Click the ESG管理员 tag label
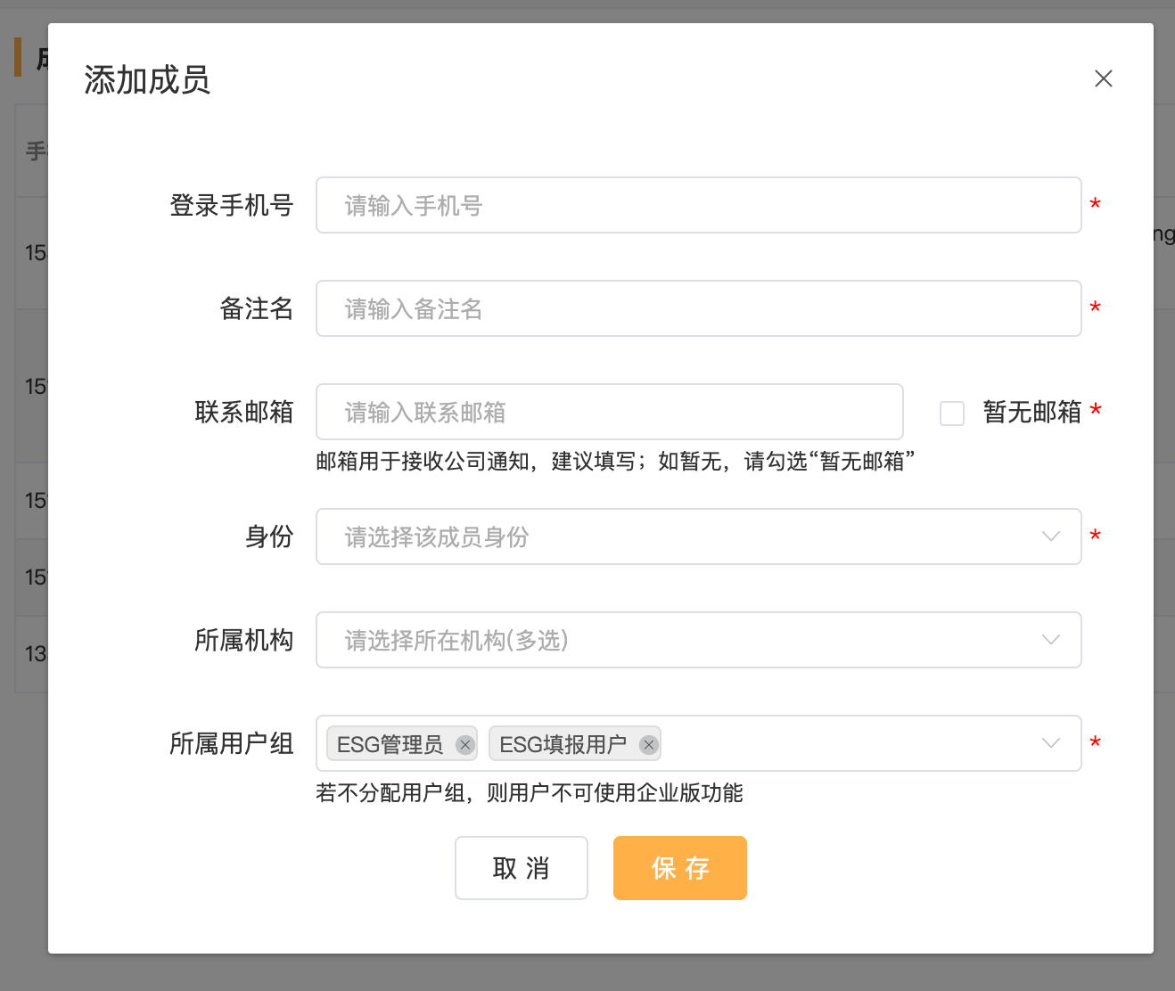 click(390, 744)
